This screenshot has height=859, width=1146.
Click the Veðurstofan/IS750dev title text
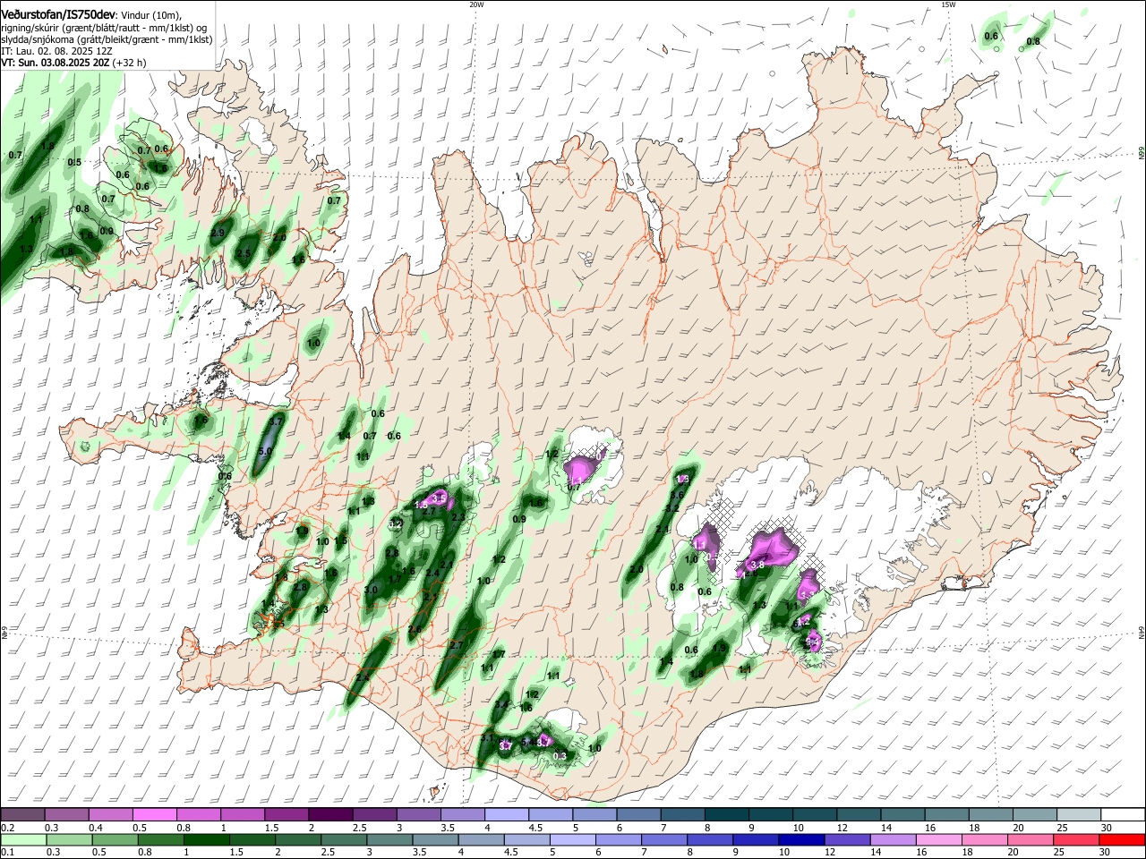click(58, 15)
